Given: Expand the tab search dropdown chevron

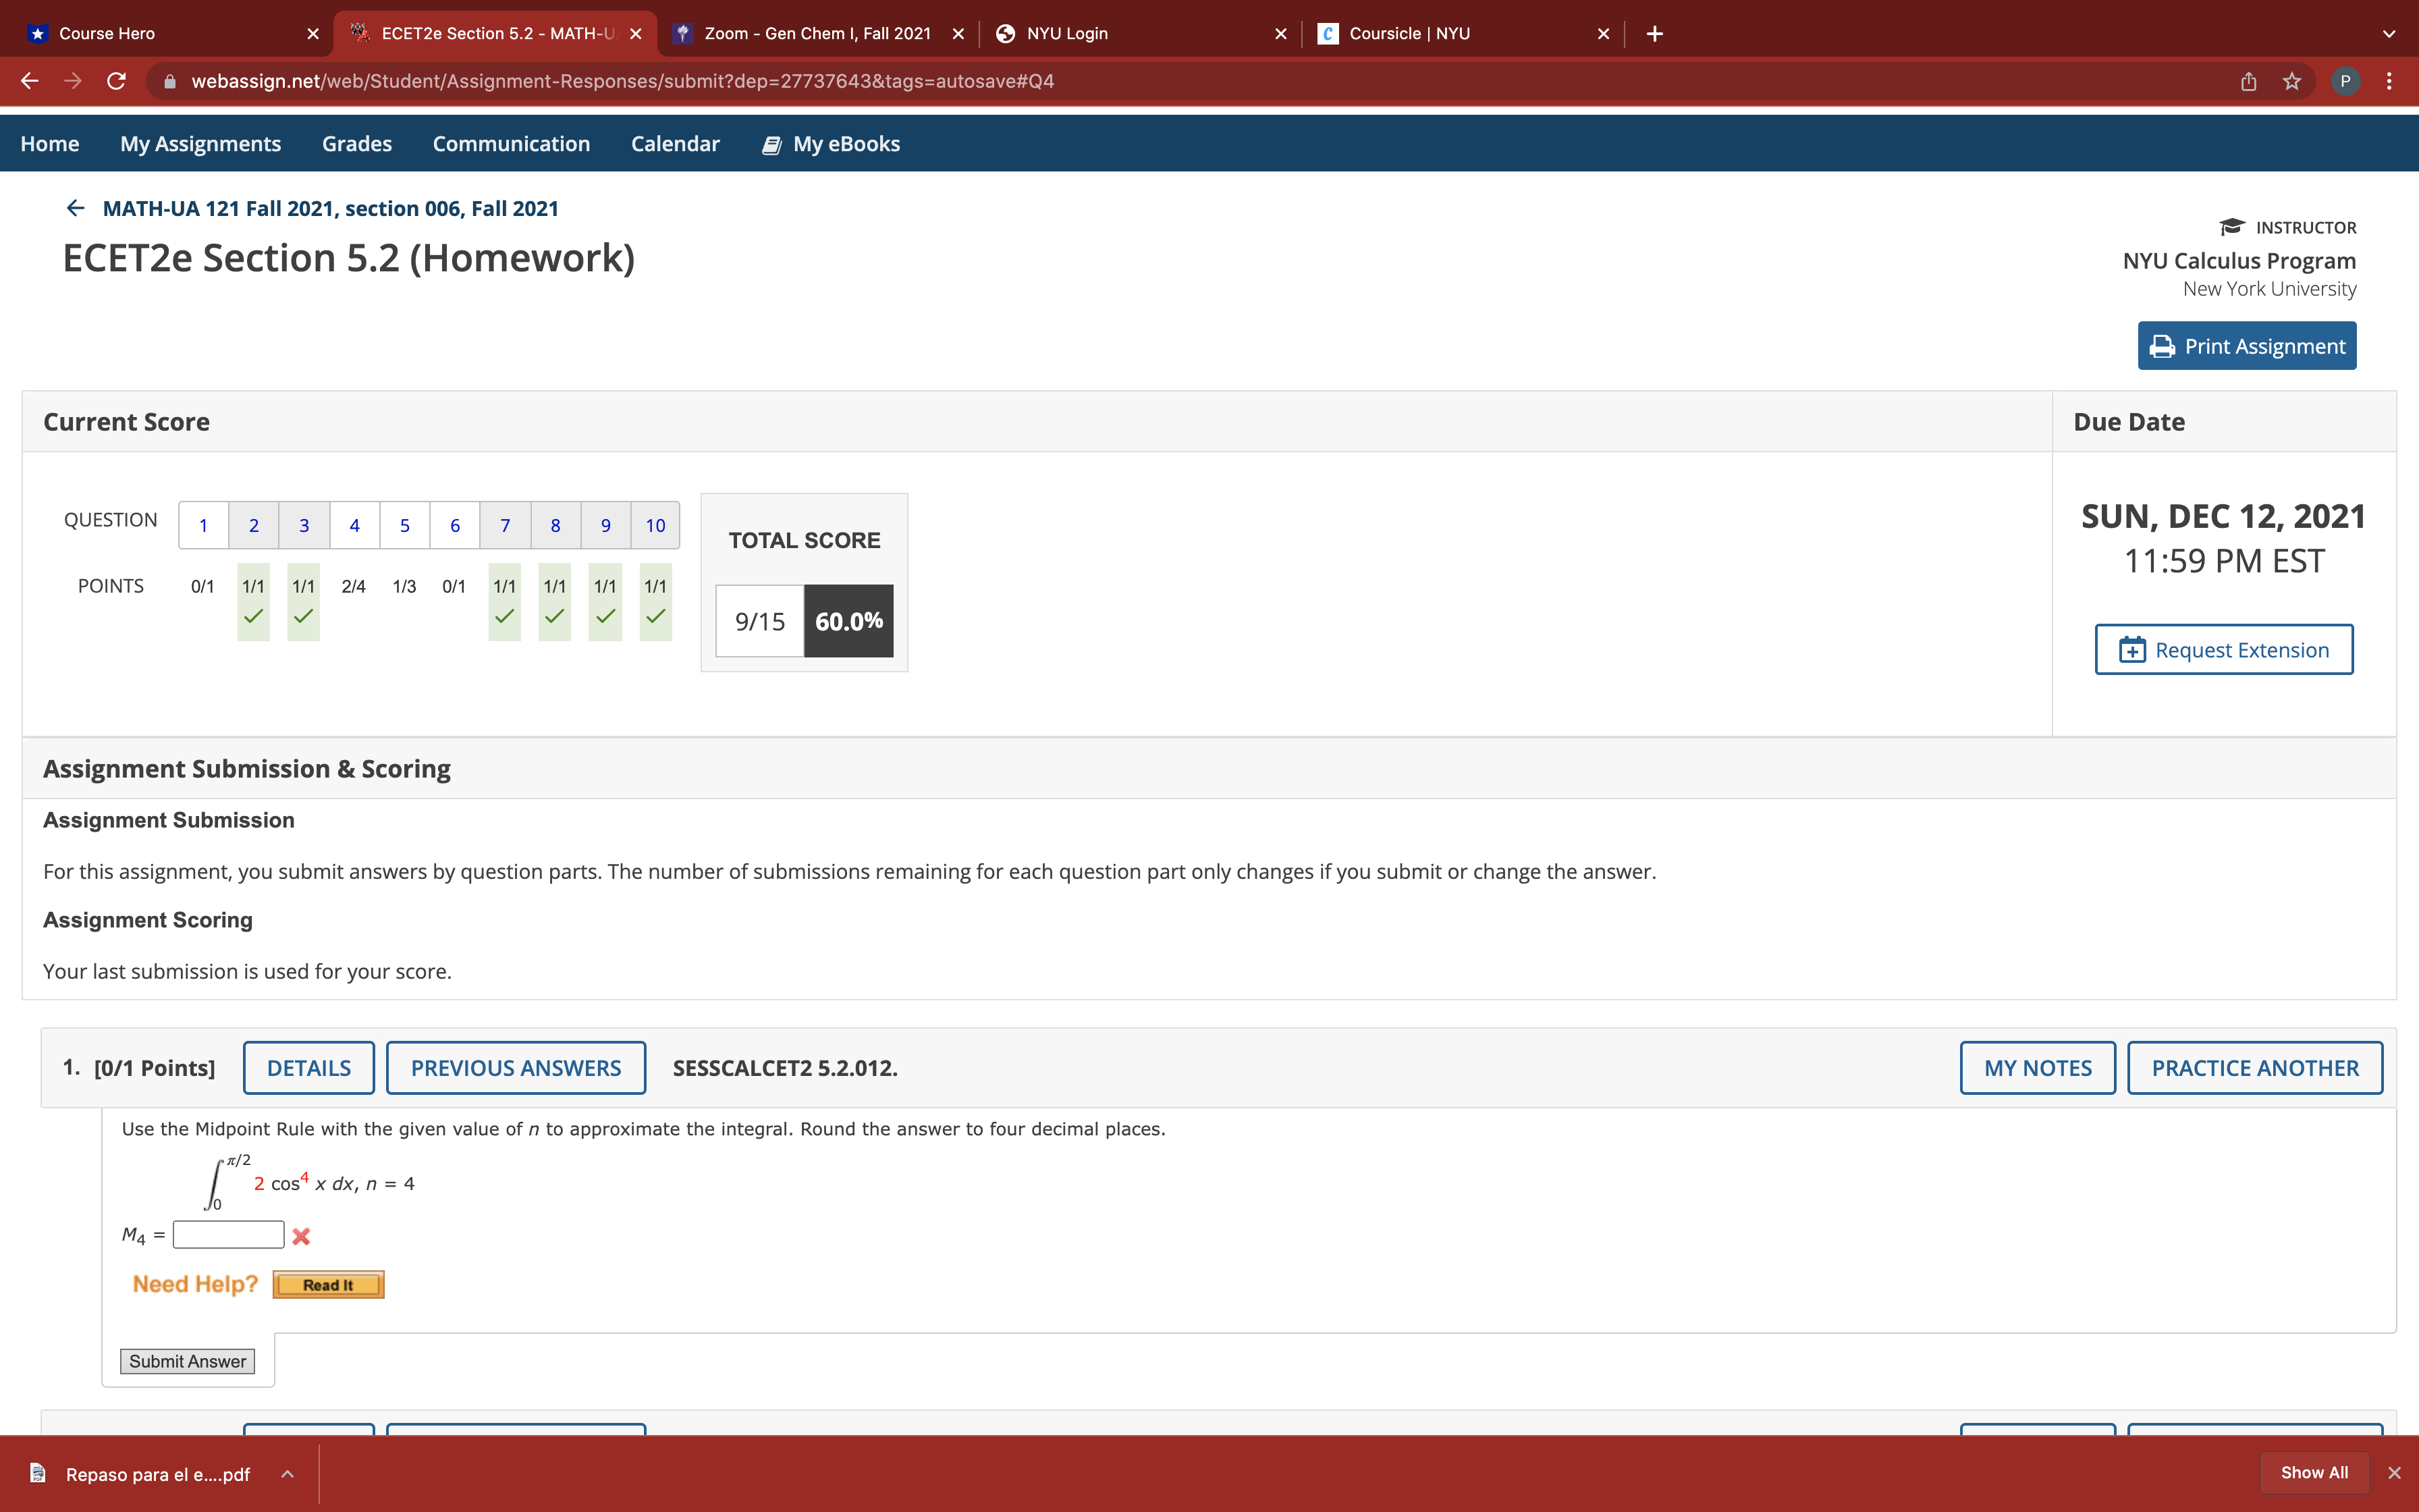Looking at the screenshot, I should click(x=2388, y=33).
